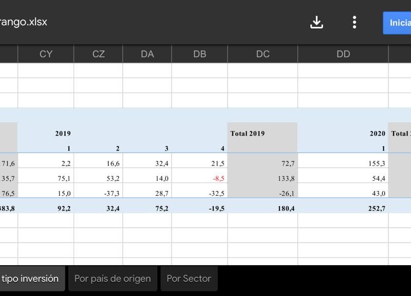
Task: Click column header DA
Action: (147, 54)
